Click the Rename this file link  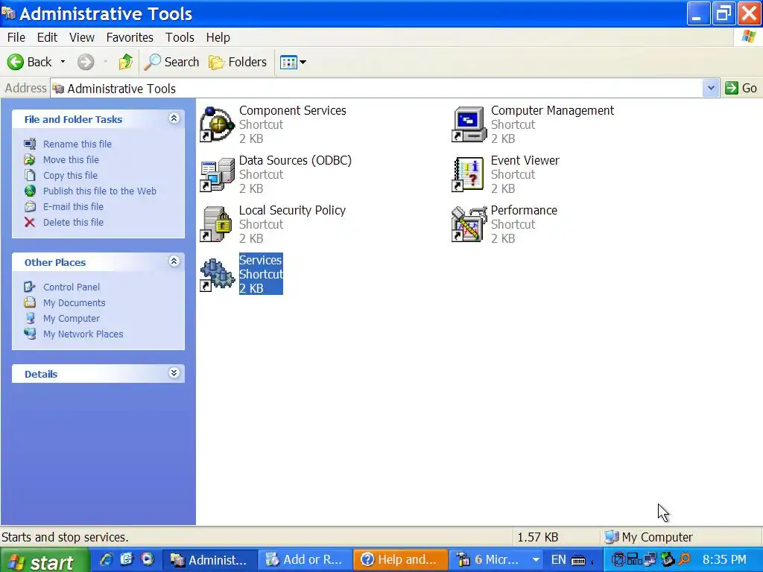point(77,144)
